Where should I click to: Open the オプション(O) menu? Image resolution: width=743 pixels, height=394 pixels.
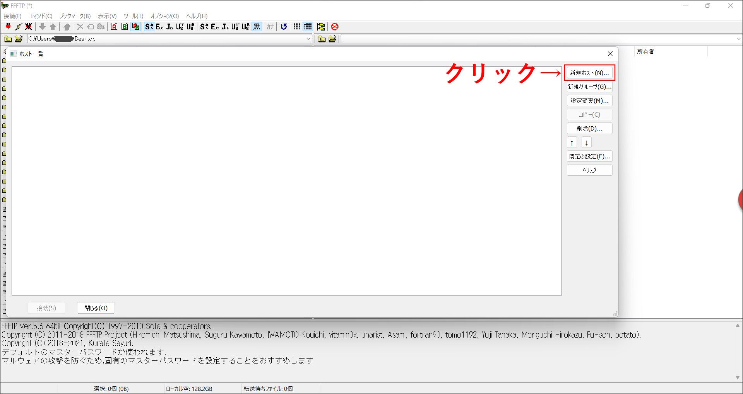[x=164, y=16]
